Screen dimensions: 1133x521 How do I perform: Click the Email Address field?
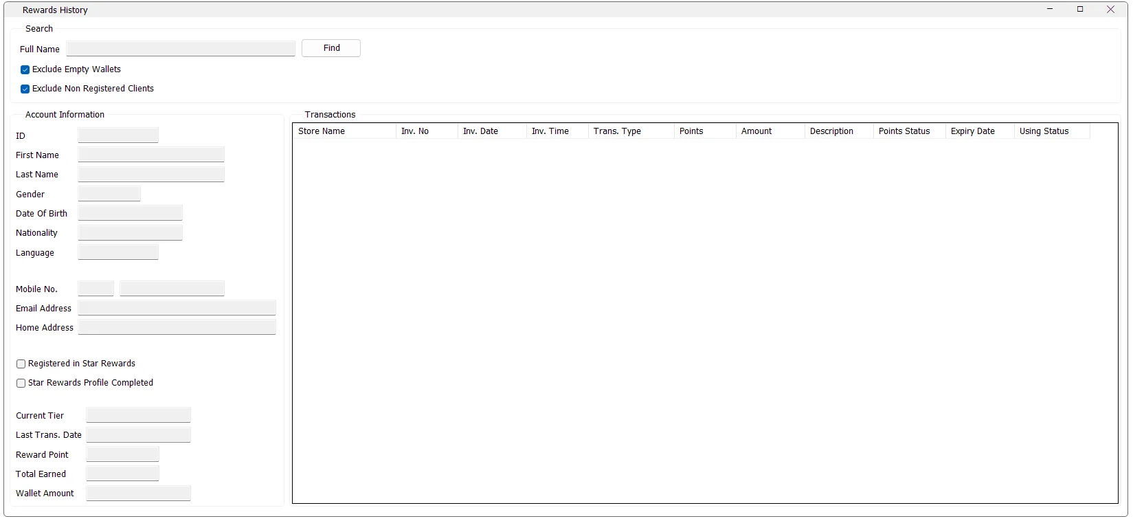[177, 308]
